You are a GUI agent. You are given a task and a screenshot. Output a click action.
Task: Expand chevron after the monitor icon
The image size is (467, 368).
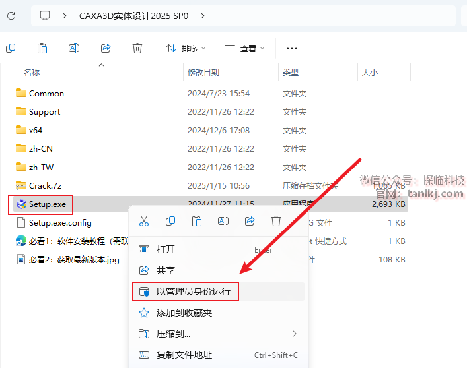[x=65, y=16]
